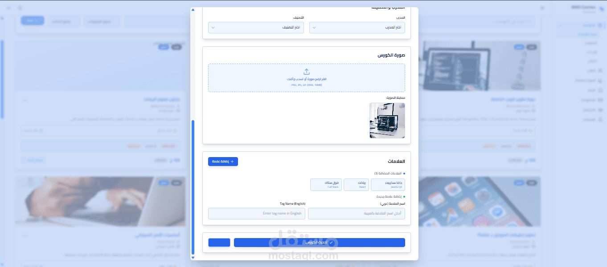Screen dimensions: 607x267
Task: Select the JavaScript tag chip
Action: [x=388, y=184]
